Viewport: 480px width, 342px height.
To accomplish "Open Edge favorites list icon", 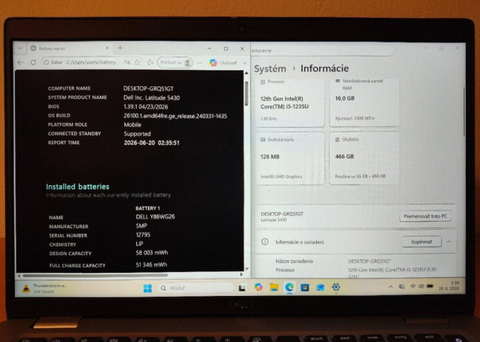I will click(150, 62).
